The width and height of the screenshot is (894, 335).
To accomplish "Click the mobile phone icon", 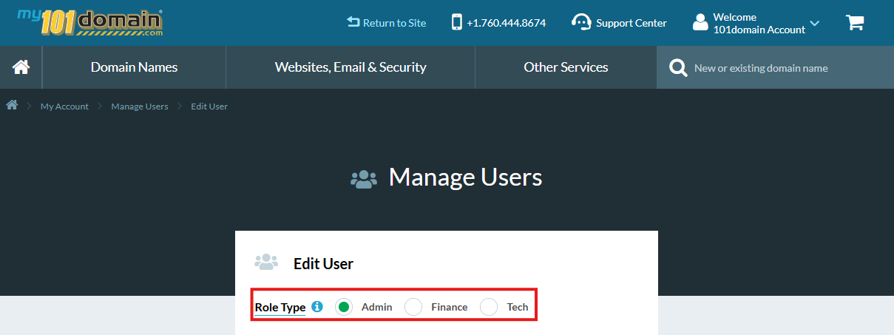I will pos(457,22).
